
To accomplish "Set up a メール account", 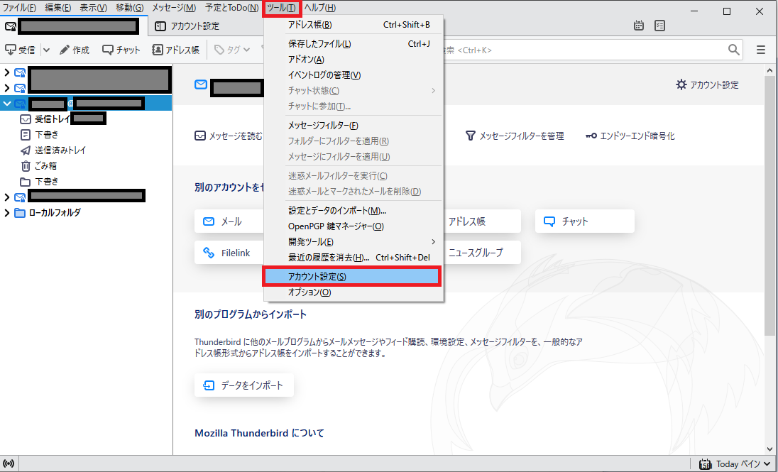I will click(229, 221).
